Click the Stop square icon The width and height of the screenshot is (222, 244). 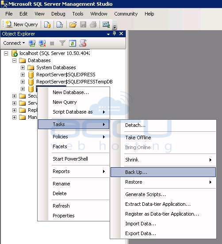click(52, 43)
